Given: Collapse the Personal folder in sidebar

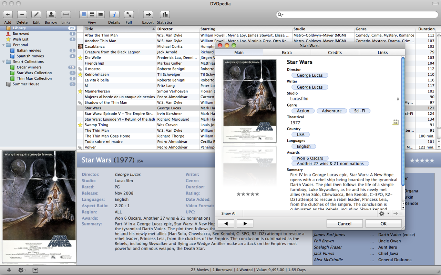Looking at the screenshot, I should point(4,45).
